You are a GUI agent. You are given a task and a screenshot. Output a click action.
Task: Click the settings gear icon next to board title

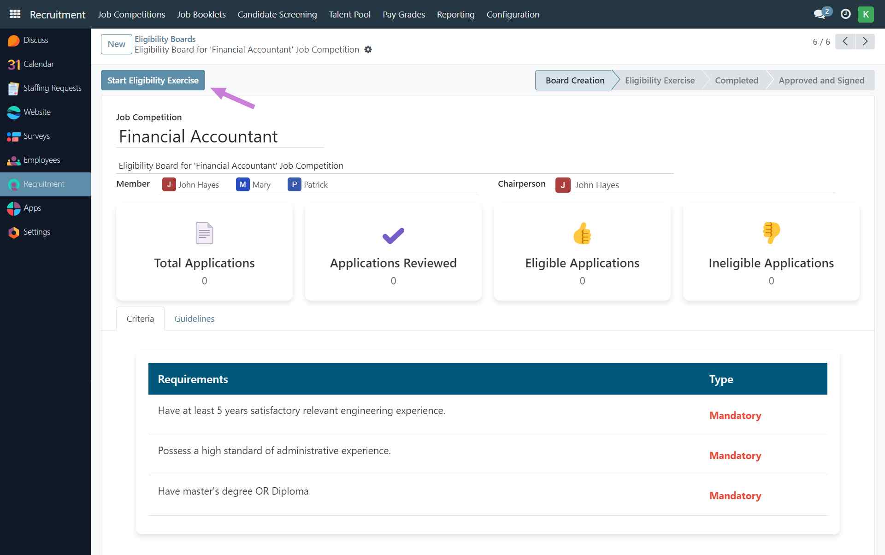coord(369,49)
